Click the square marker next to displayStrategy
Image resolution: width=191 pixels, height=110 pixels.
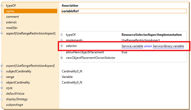pyautogui.click(x=2, y=99)
